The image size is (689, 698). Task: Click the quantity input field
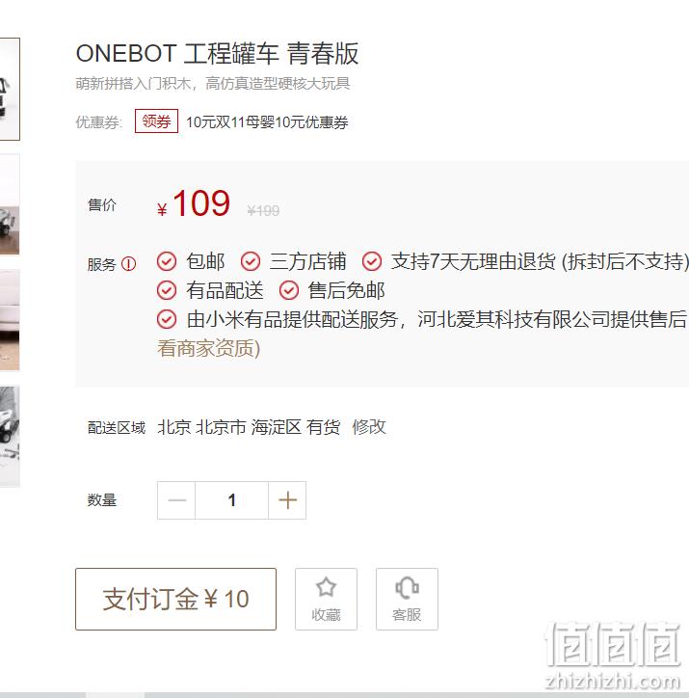231,500
